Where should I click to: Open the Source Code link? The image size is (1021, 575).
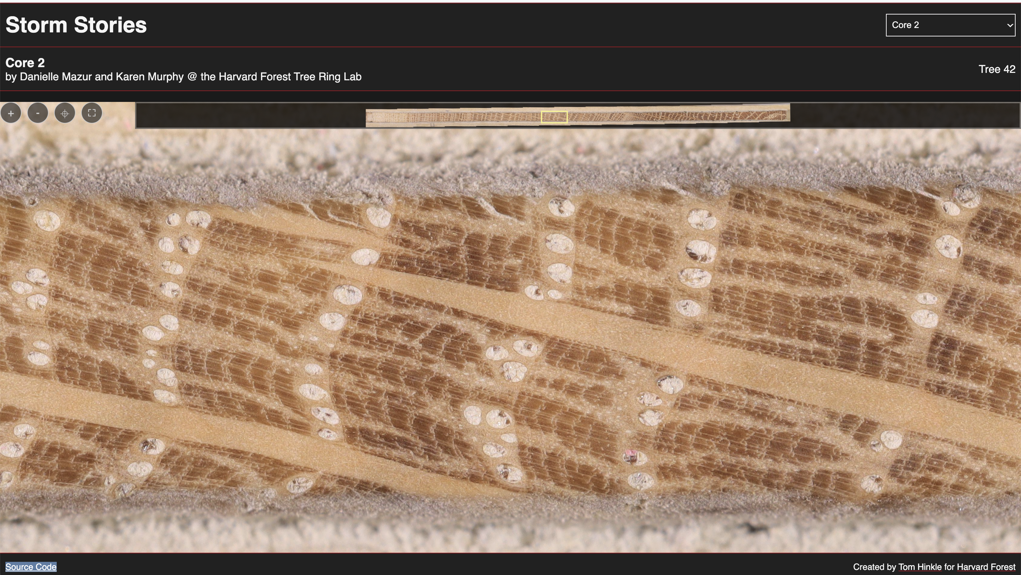point(31,567)
